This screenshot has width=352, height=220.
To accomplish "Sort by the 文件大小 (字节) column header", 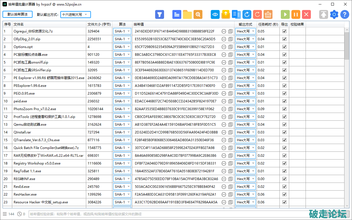I will click(99, 24).
